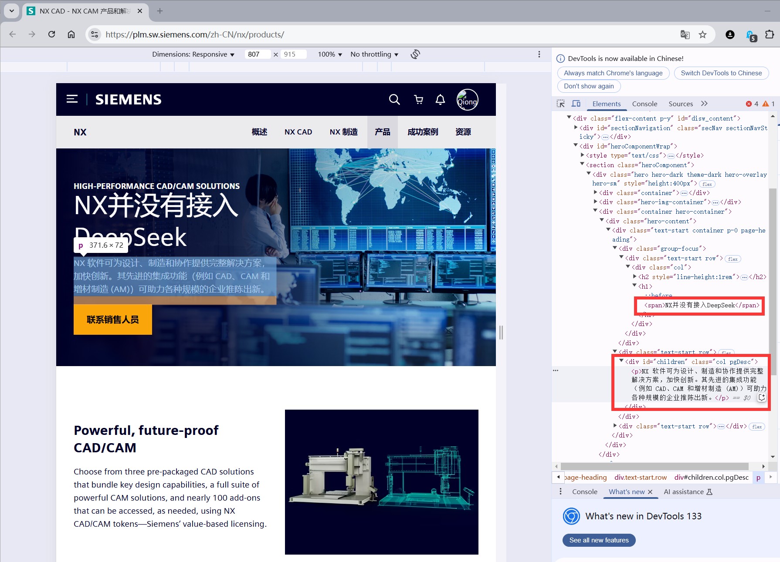This screenshot has height=562, width=780.
Task: Collapse the heroComponentWrap div node
Action: 576,146
